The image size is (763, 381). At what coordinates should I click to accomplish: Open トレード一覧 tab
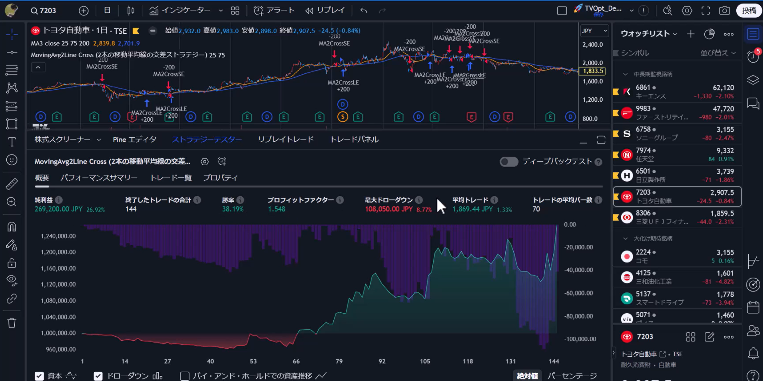[171, 178]
